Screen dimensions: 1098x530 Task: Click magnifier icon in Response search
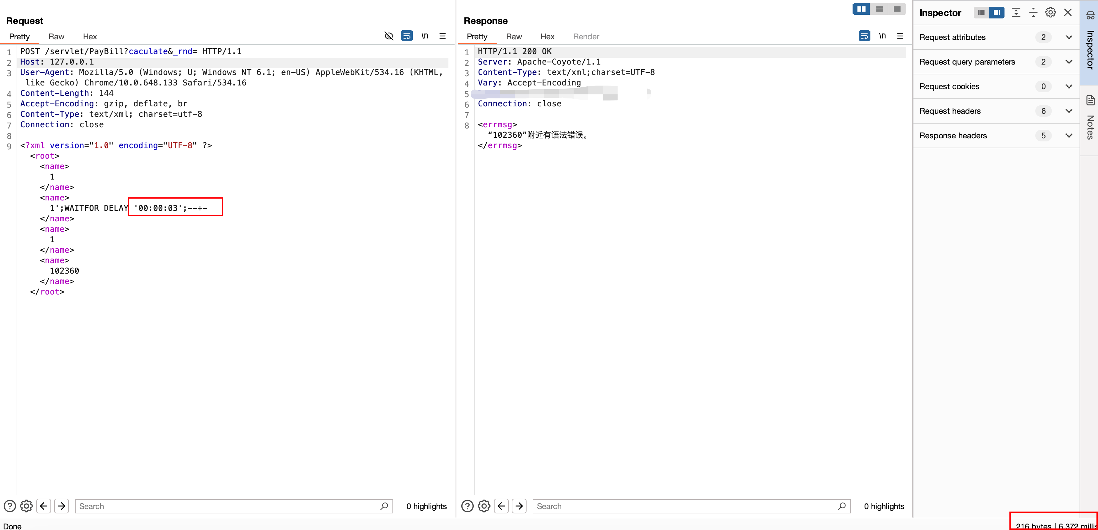pyautogui.click(x=842, y=506)
